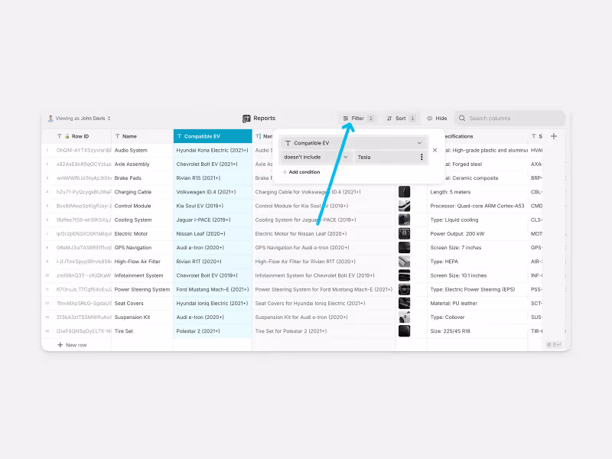Remove the filter condition with the X
This screenshot has width=612, height=459.
coord(435,150)
